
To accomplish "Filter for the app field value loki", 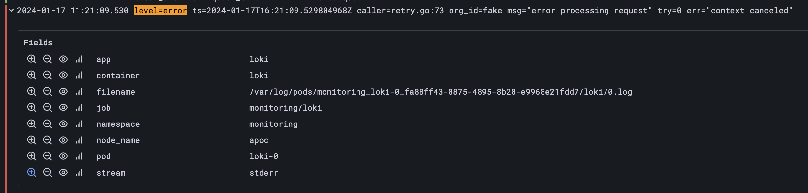I will (x=32, y=59).
